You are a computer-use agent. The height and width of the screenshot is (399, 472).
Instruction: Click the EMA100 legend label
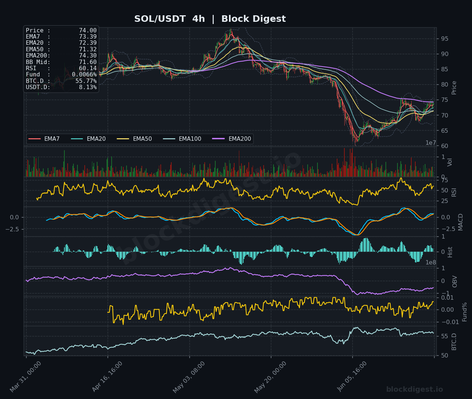pos(190,139)
